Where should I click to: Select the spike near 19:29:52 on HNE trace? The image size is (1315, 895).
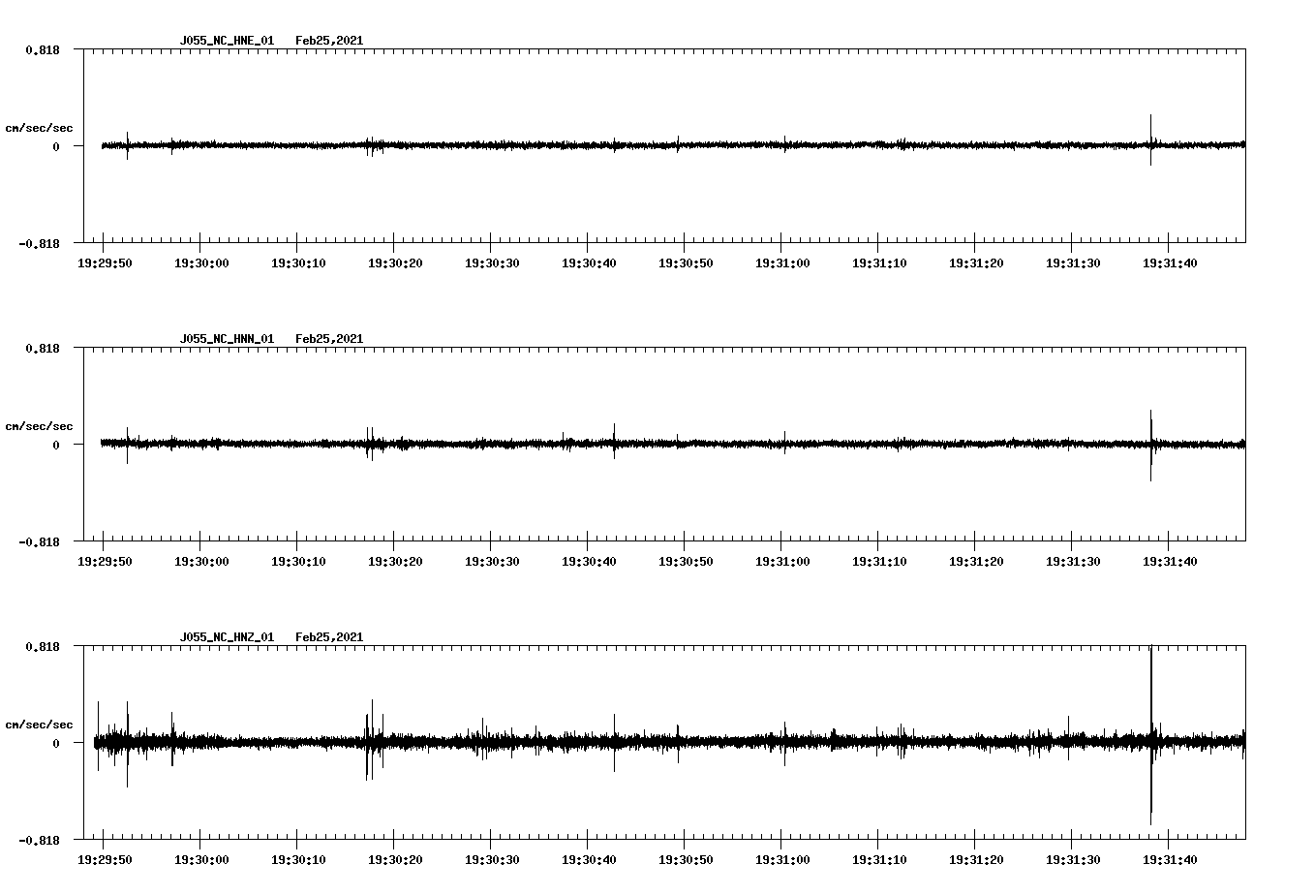127,145
